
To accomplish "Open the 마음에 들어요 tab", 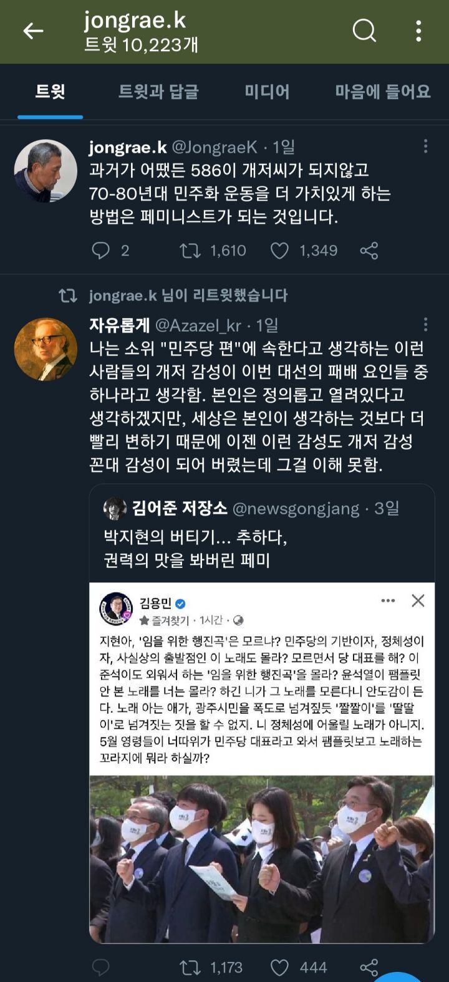I will coord(382,92).
